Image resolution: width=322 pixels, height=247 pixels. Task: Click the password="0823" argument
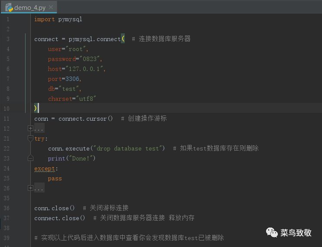pyautogui.click(x=75, y=59)
